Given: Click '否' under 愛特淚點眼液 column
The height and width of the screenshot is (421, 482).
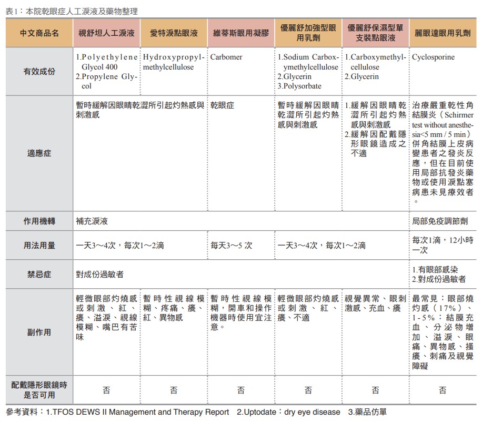Looking at the screenshot, I should (174, 390).
